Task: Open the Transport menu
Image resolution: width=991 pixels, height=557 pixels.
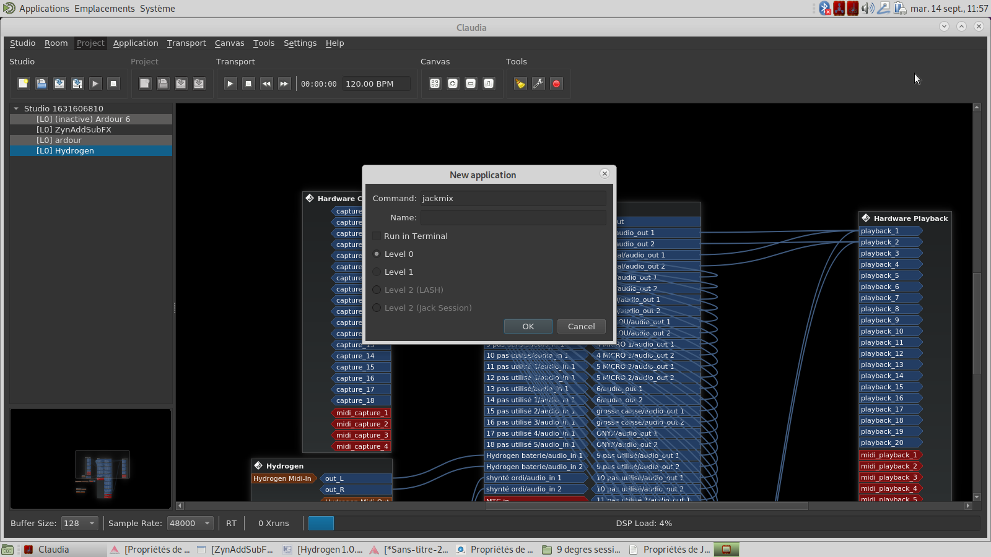Action: (x=186, y=43)
